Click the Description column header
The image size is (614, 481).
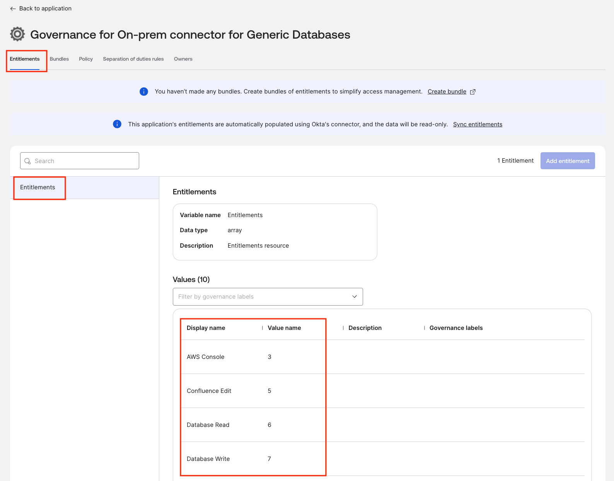(x=365, y=328)
